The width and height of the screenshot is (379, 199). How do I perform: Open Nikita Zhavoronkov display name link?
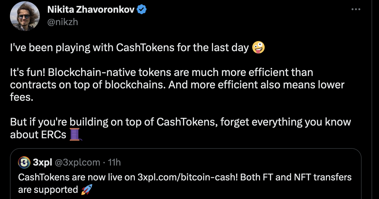click(91, 10)
